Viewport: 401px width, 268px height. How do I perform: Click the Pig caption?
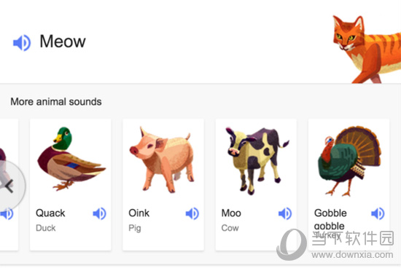[135, 228]
